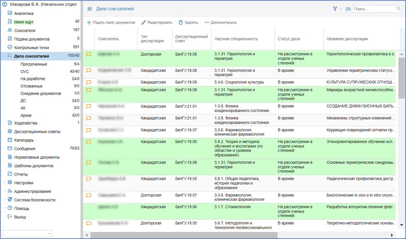The image size is (406, 239).
Task: Expand the Настройки tree node
Action: point(4,183)
